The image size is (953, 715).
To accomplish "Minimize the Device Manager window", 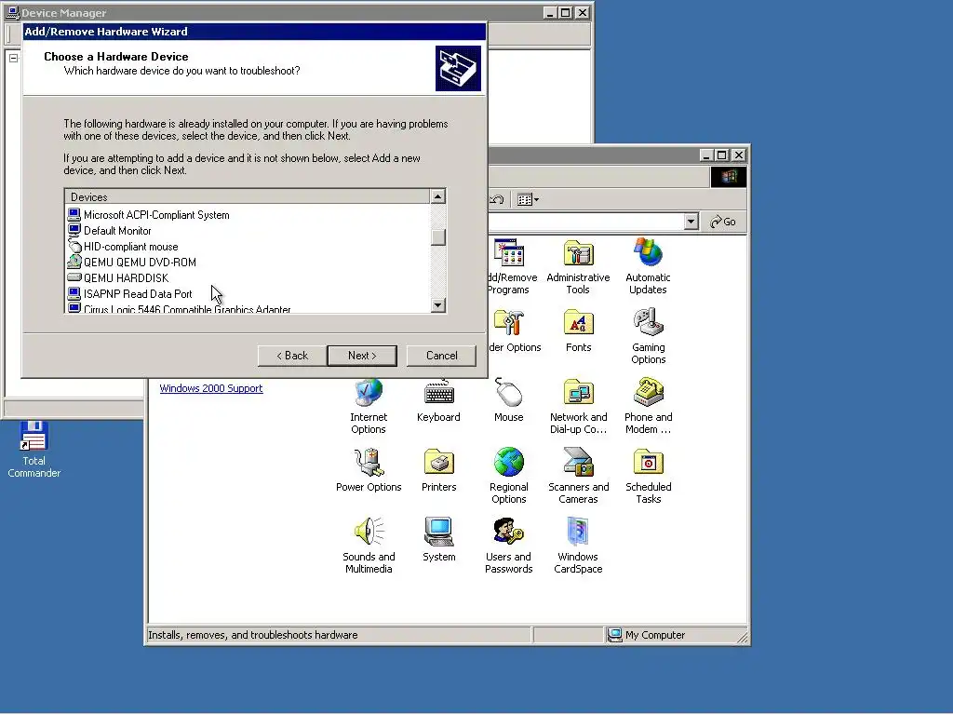I will pyautogui.click(x=549, y=13).
